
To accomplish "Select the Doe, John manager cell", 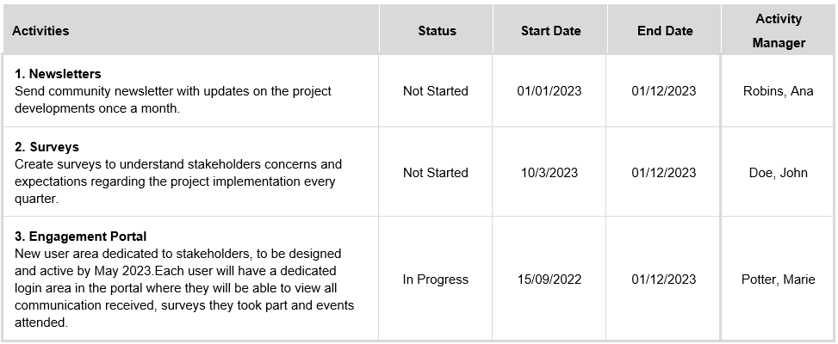I will 778,173.
